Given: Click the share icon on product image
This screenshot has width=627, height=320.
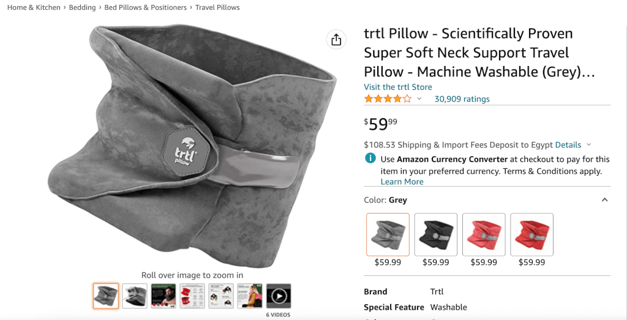Looking at the screenshot, I should tap(336, 40).
